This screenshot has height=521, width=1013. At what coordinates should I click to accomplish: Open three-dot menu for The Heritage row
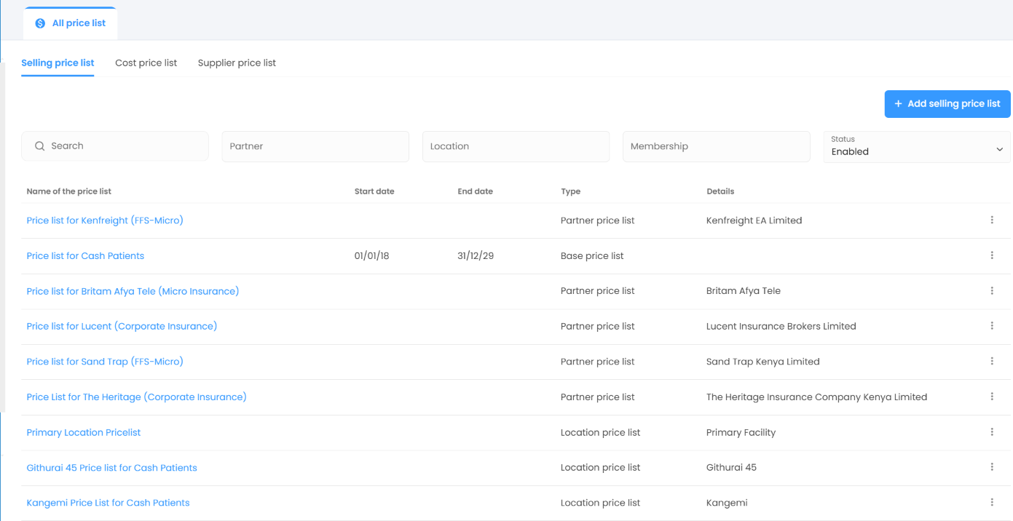pyautogui.click(x=991, y=397)
